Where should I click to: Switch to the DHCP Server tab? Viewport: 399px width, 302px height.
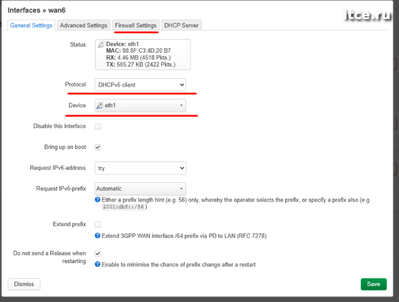(181, 25)
